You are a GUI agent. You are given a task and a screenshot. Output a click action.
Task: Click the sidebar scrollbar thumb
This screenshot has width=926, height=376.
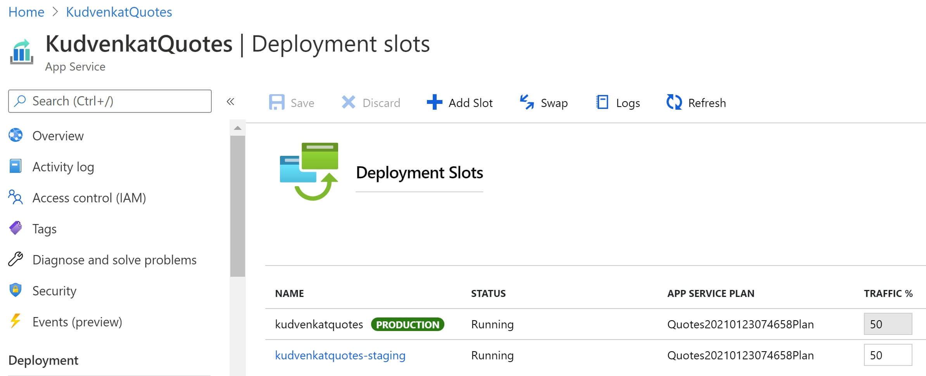click(238, 206)
